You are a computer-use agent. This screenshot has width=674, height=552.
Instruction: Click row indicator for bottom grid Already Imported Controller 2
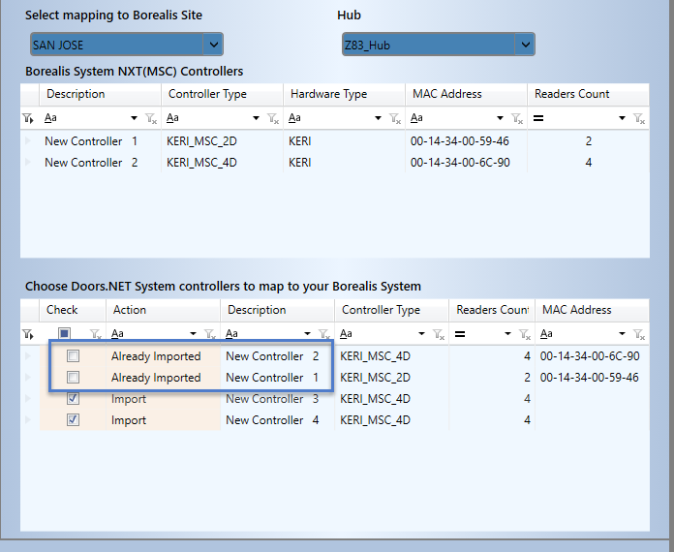point(29,356)
